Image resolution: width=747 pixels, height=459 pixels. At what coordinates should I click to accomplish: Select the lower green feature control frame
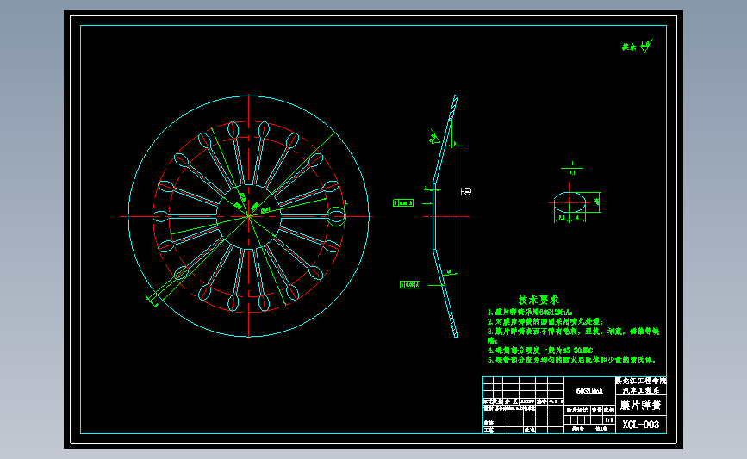[410, 285]
